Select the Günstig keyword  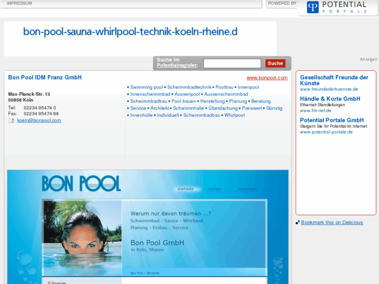(274, 108)
